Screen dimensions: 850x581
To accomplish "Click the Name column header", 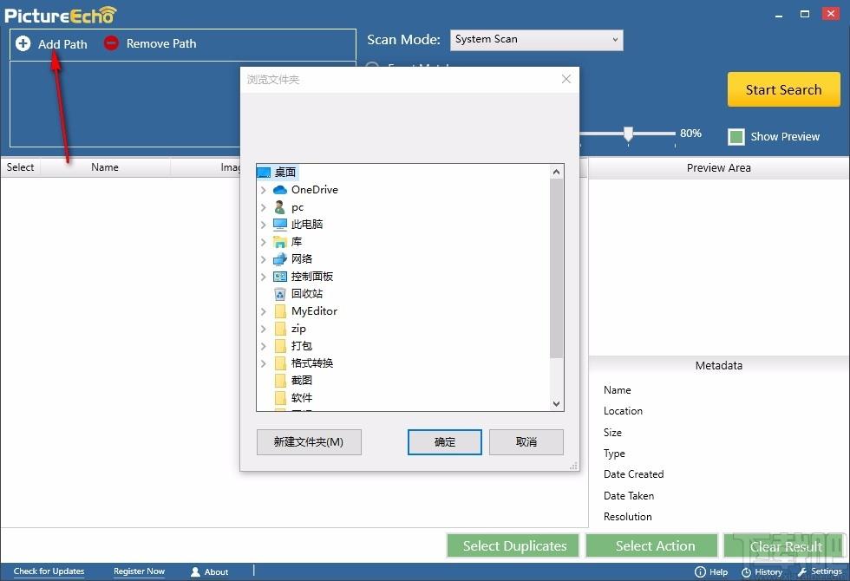I will 105,167.
